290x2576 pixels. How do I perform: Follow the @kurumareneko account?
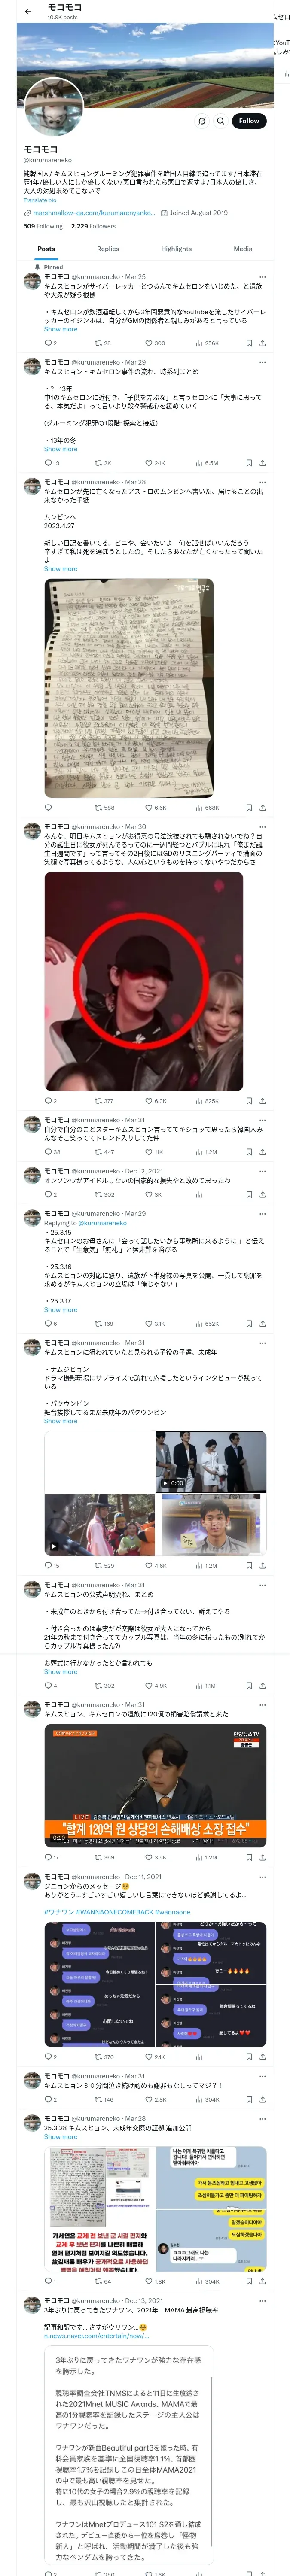point(248,121)
